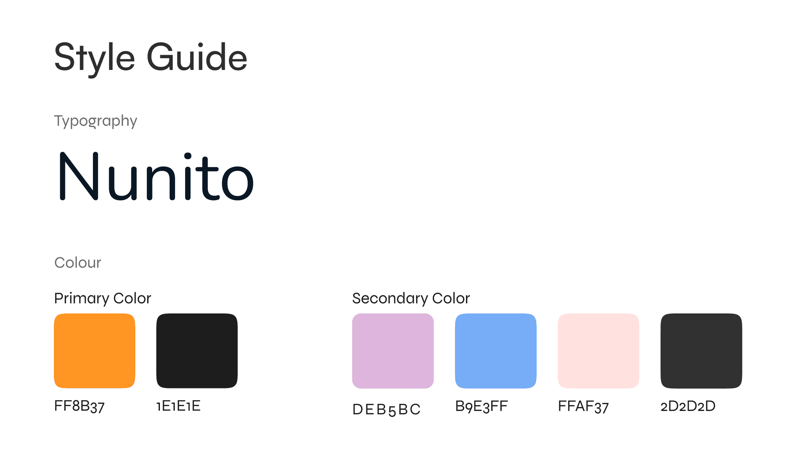Screen dimensions: 808x452
Task: Pick the lilac DEB5BC secondary swatch
Action: coord(393,351)
